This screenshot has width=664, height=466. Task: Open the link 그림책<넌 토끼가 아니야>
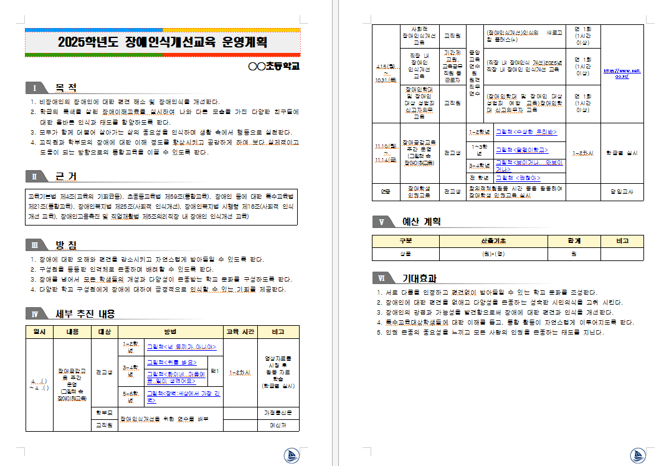[181, 347]
